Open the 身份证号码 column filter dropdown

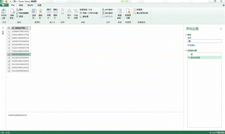point(29,28)
